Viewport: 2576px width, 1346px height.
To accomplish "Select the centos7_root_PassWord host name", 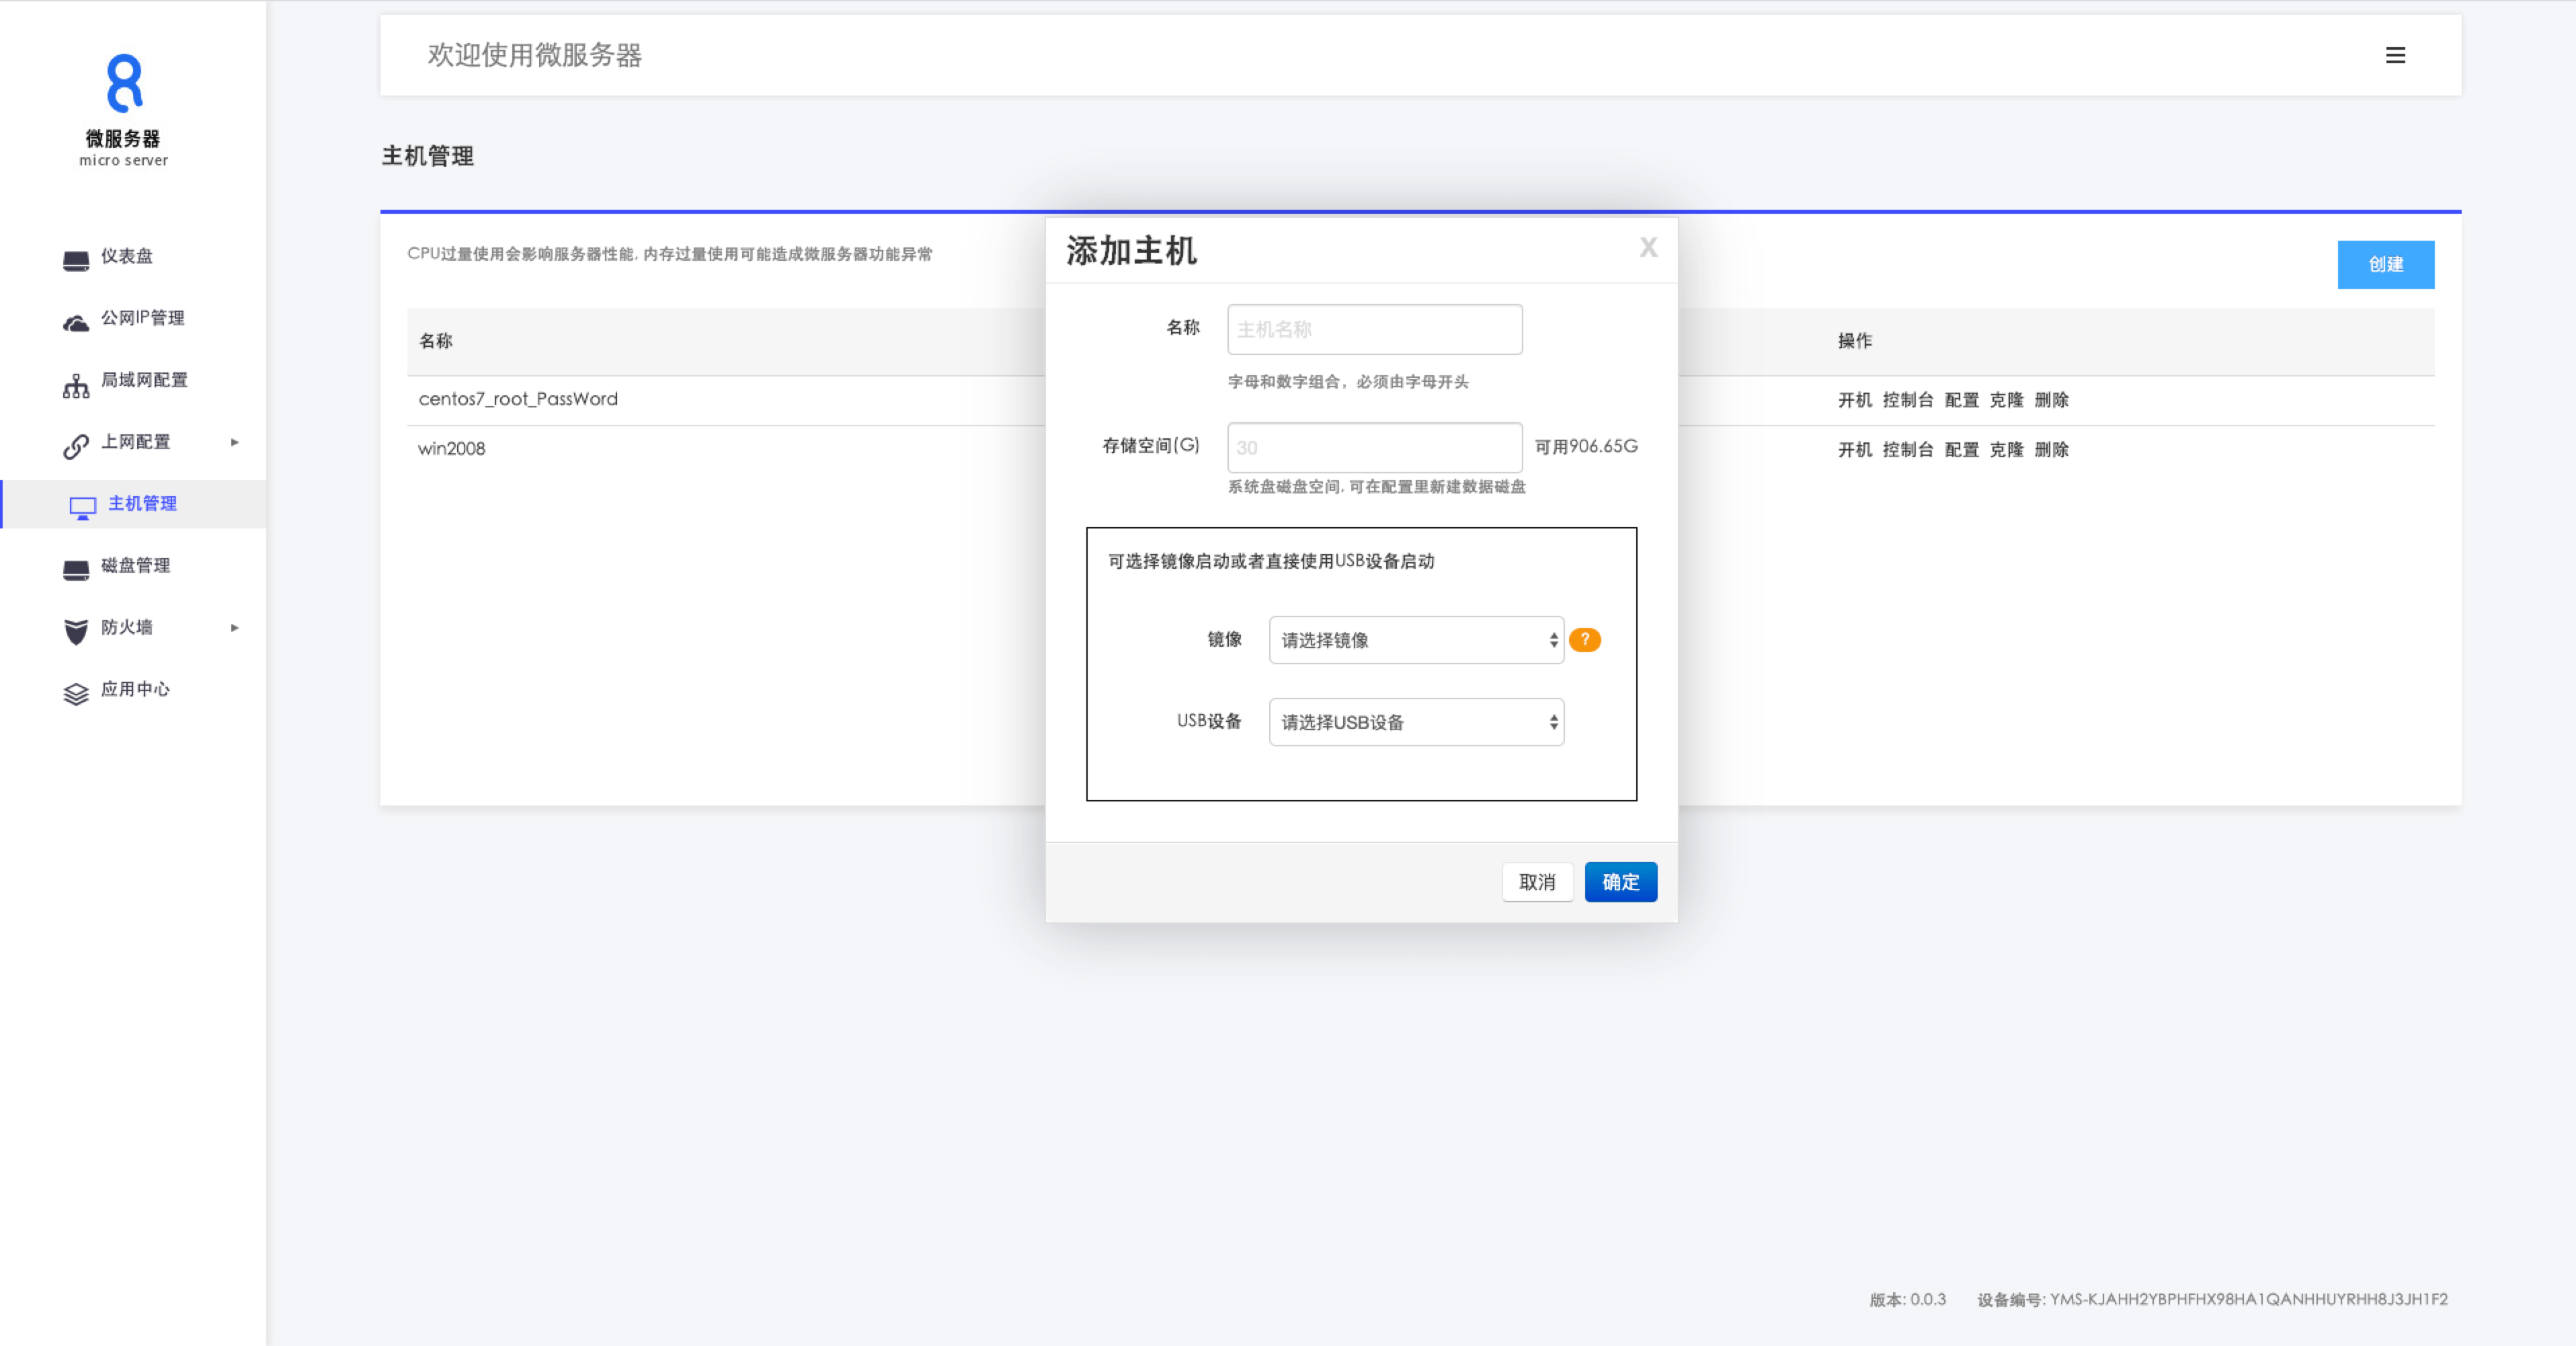I will tap(518, 399).
